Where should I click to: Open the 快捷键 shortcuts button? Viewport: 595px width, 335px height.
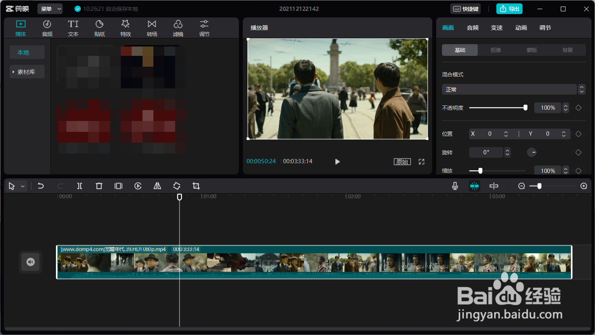[466, 9]
